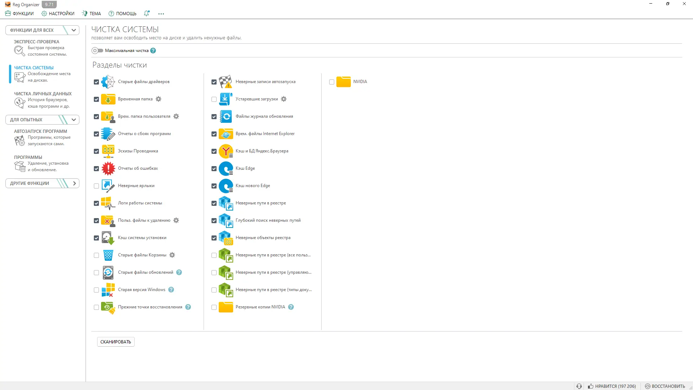Collapse the ФУНКЦИИ ДЛЯ ВСЕХ section

click(74, 30)
